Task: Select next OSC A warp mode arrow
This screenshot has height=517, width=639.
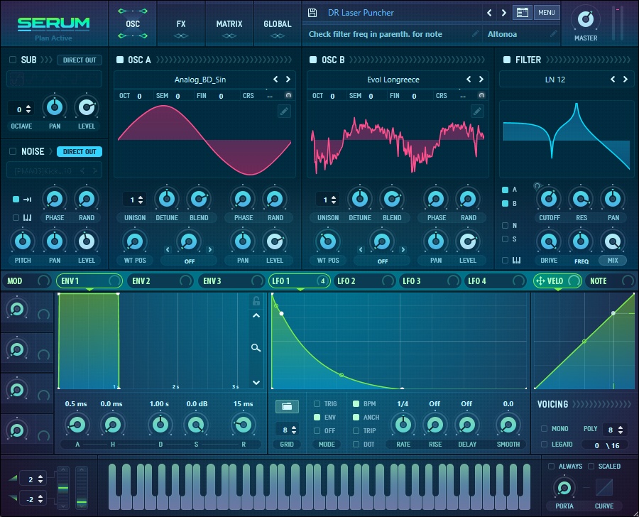Action: 210,249
